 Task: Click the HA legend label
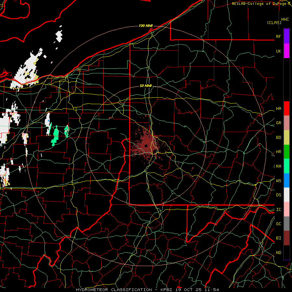[x=278, y=108]
